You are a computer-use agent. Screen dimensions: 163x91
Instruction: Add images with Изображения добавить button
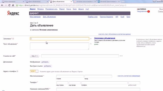coord(45,62)
